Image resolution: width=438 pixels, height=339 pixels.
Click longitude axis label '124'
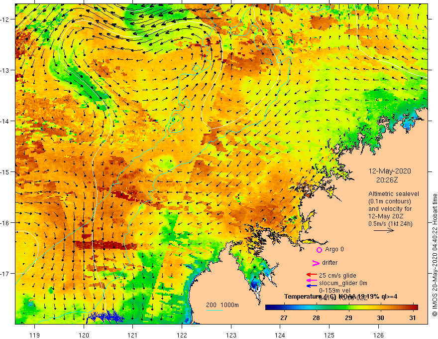pos(280,335)
